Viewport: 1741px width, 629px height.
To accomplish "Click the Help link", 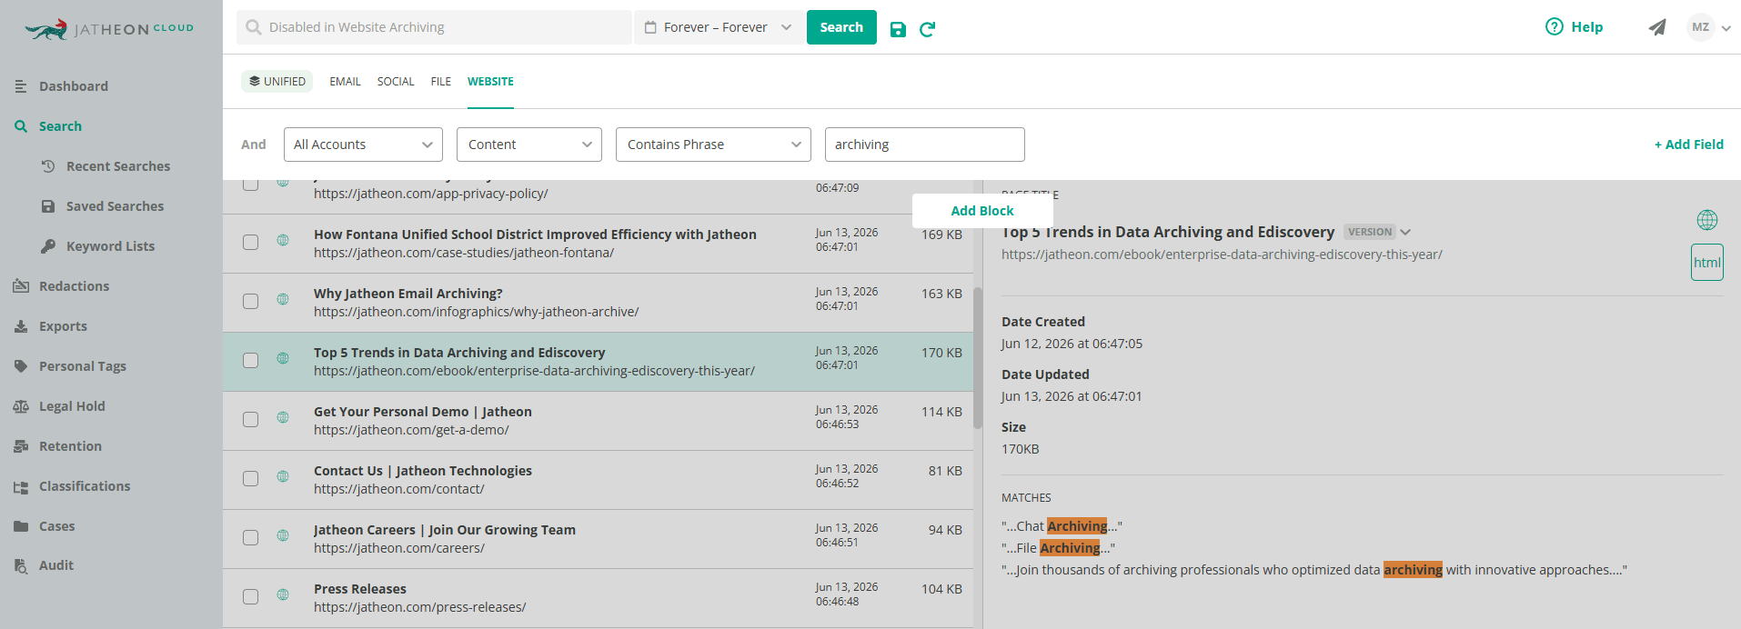I will tap(1586, 27).
